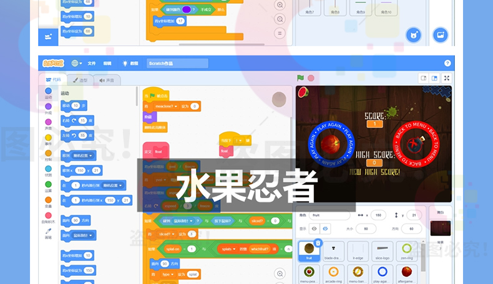This screenshot has width=493, height=284.
Task: Zoom in the lower window's script area
Action: pyautogui.click(x=280, y=273)
